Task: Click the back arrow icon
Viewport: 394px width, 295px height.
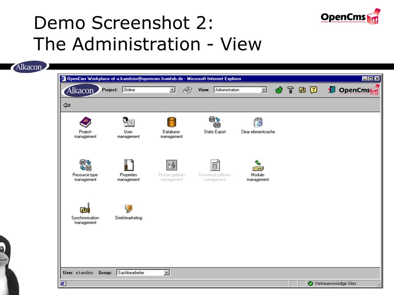Action: click(x=66, y=105)
